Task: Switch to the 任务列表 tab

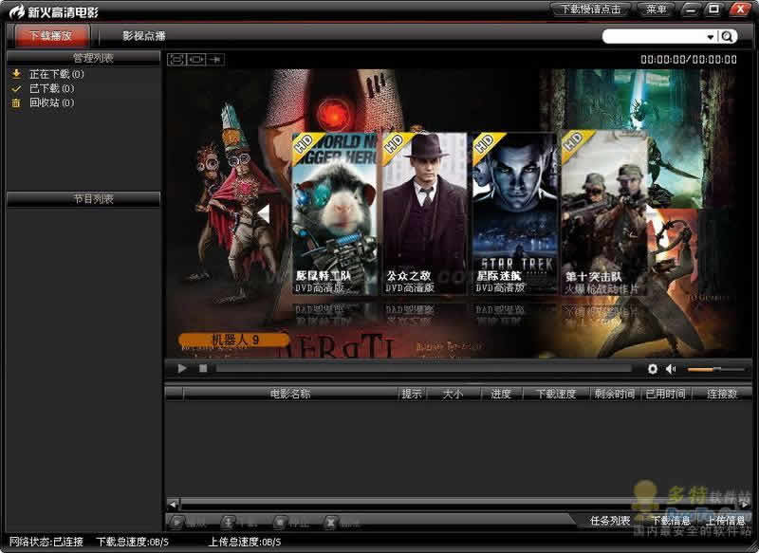Action: pyautogui.click(x=610, y=521)
